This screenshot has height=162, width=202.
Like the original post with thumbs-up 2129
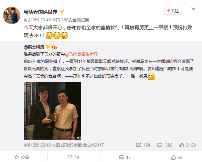click(188, 145)
